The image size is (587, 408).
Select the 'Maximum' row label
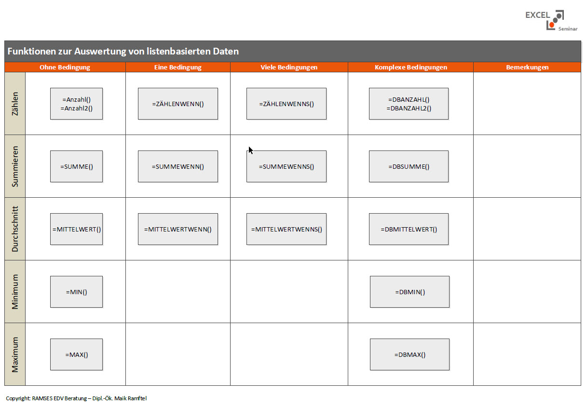click(x=15, y=354)
